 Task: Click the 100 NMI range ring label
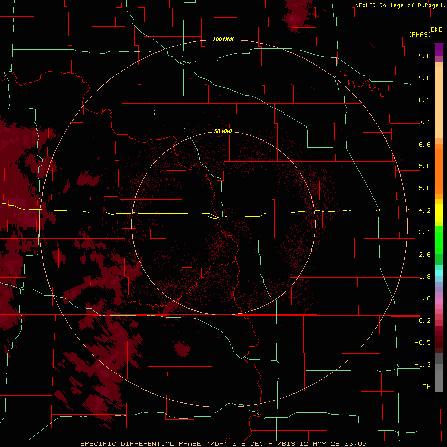tap(223, 39)
